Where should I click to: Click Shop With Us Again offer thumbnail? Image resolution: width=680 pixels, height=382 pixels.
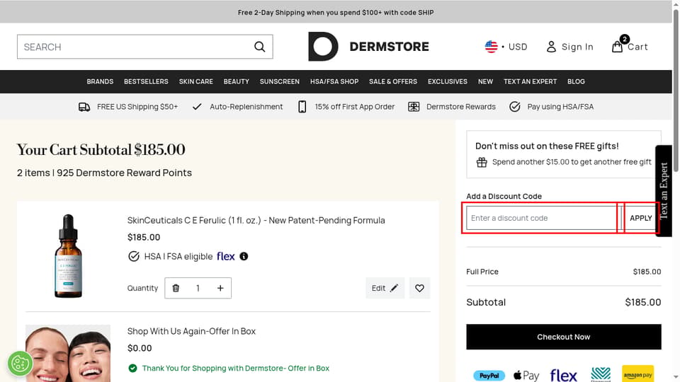pos(68,353)
